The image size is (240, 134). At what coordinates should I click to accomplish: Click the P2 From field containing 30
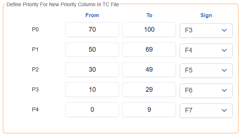[x=92, y=70]
